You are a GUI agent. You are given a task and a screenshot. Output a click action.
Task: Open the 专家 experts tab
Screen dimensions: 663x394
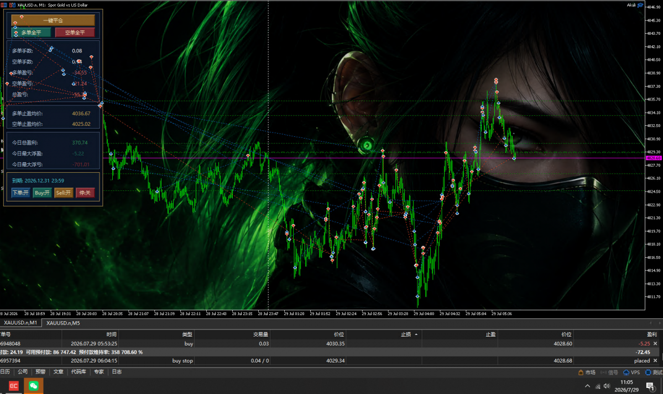tap(99, 371)
